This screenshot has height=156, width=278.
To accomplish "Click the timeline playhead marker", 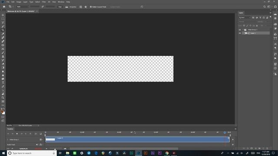I will coord(225,133).
